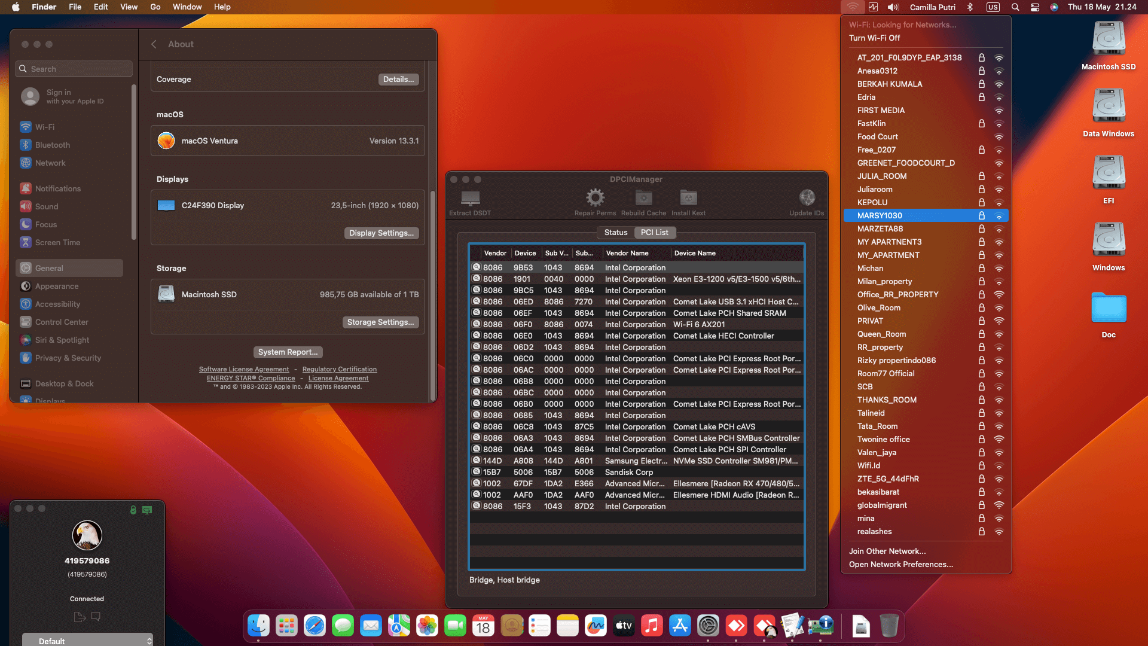Image resolution: width=1148 pixels, height=646 pixels.
Task: Open EFI drive icon on desktop
Action: point(1109,180)
